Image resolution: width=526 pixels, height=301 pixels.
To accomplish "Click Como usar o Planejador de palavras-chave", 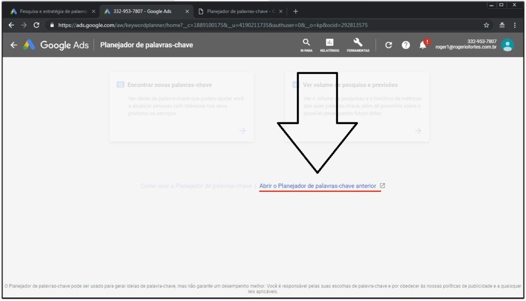I will click(196, 186).
